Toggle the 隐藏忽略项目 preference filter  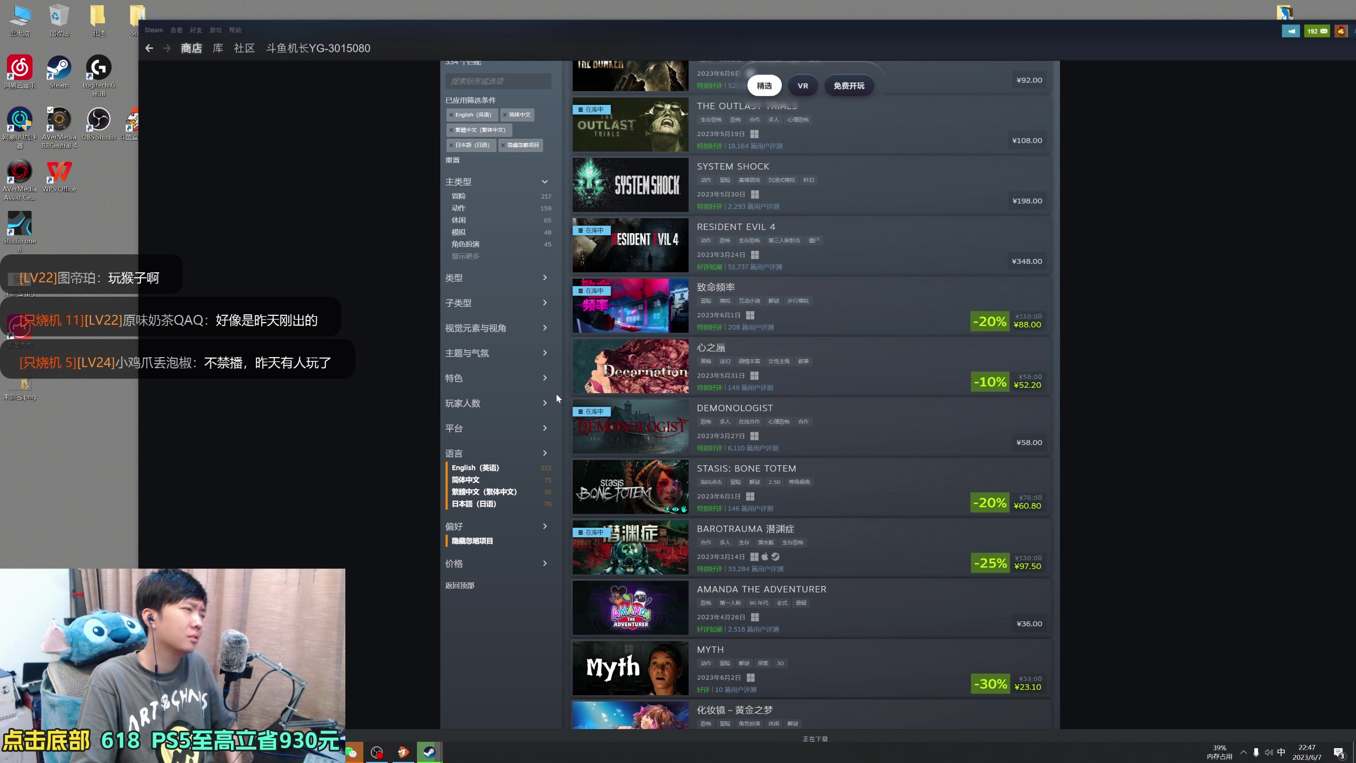tap(472, 541)
